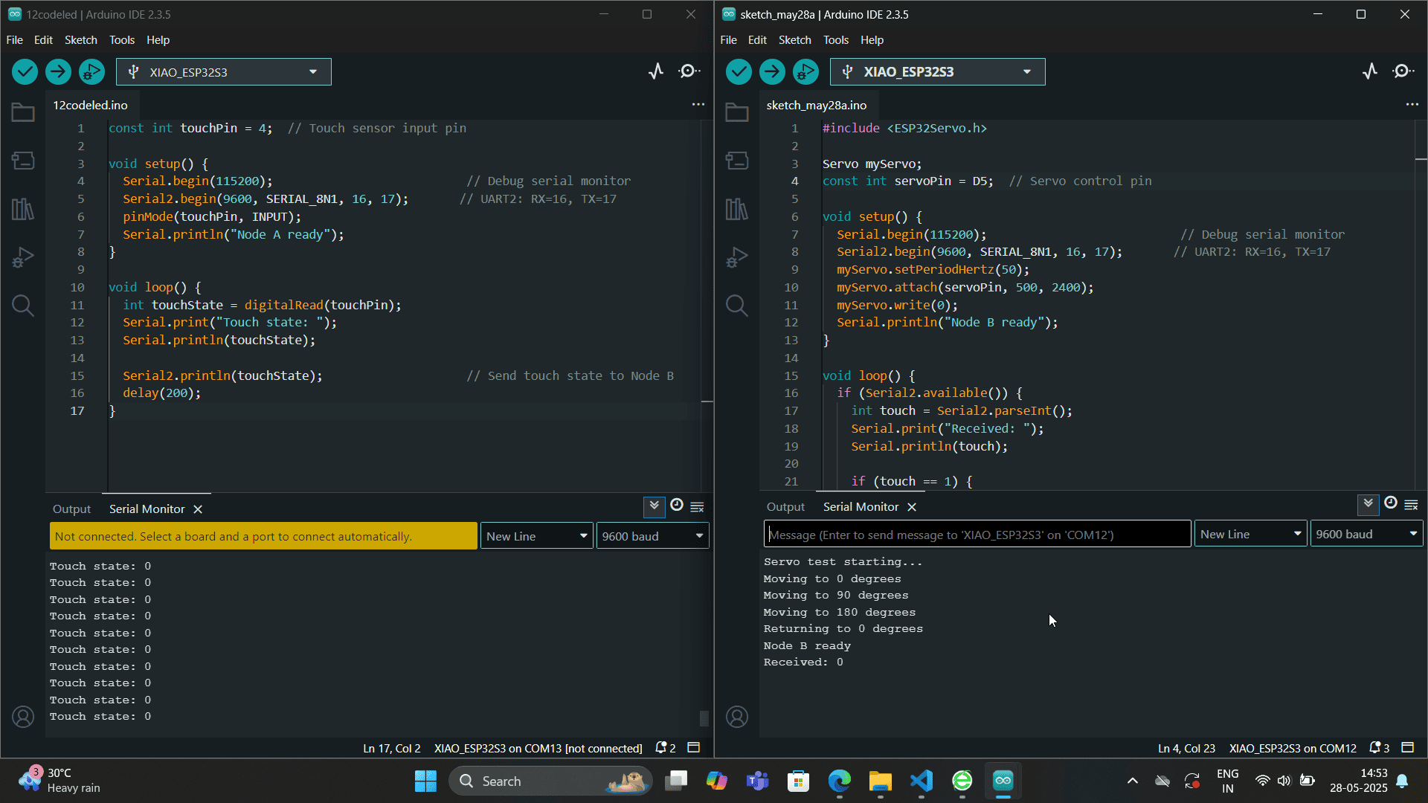The height and width of the screenshot is (803, 1428).
Task: Click notifications bell showing 2 in 12codeled
Action: 665,748
